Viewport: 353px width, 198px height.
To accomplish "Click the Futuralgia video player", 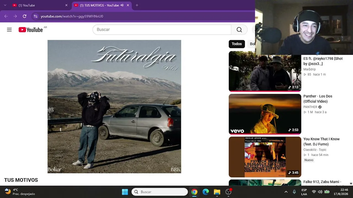I will [x=114, y=106].
